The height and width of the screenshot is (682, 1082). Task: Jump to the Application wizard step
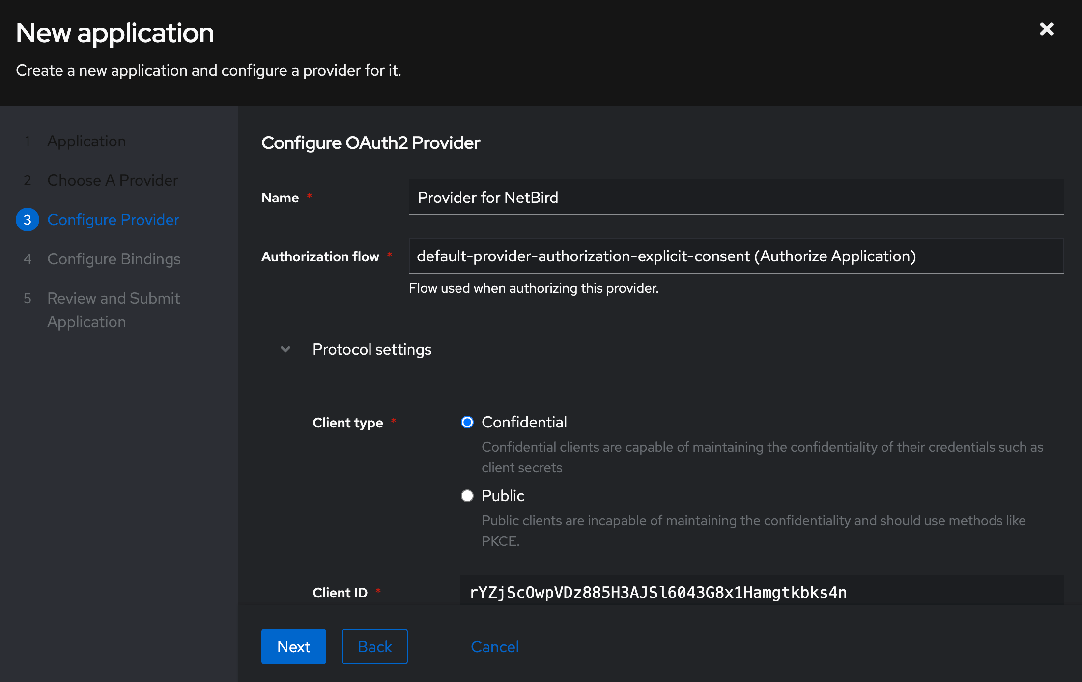86,141
